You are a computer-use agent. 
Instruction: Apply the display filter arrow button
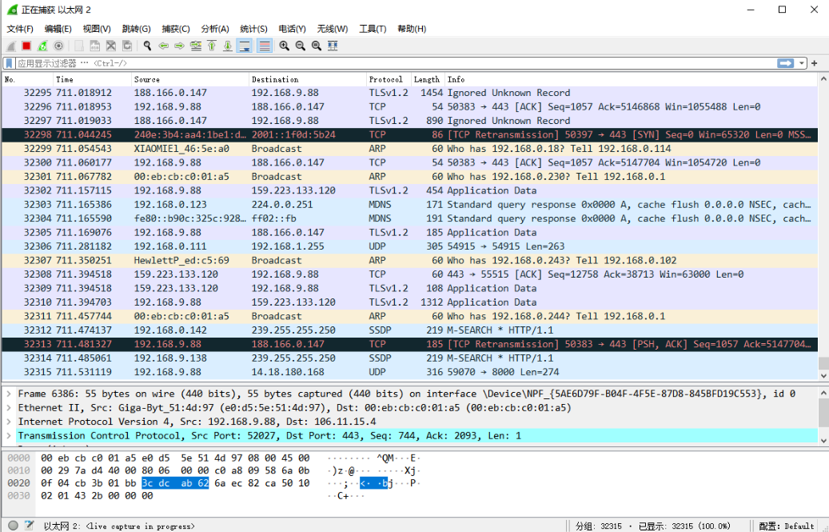(786, 63)
